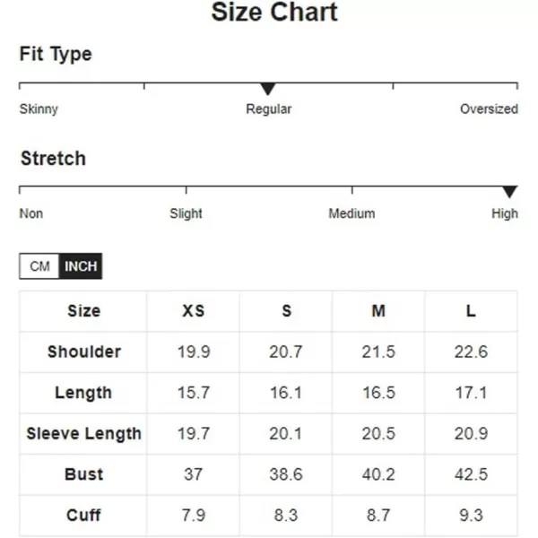538x538 pixels.
Task: Click the Stretch High marker triangle
Action: [509, 192]
